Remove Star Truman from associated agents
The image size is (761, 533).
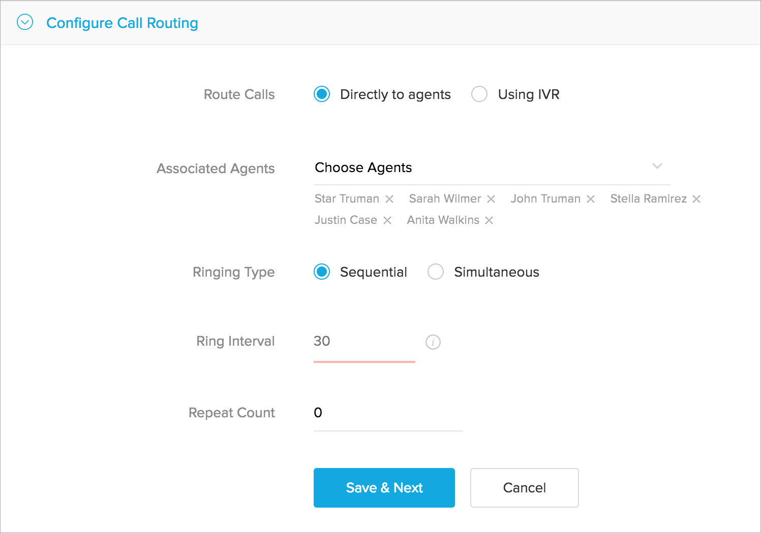[x=389, y=199]
